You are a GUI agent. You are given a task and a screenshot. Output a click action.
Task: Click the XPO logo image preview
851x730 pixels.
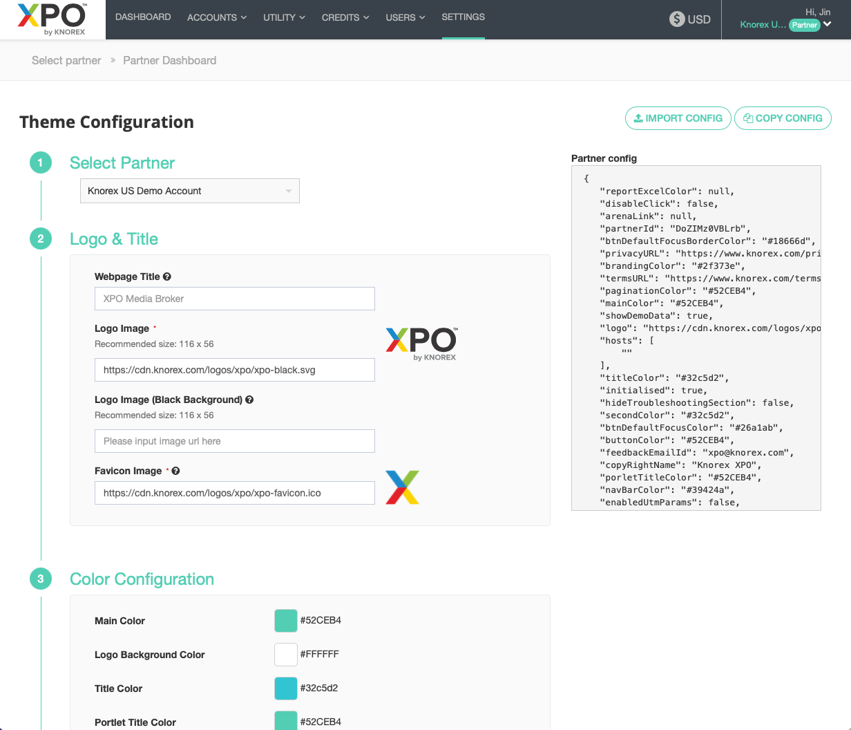coord(421,344)
